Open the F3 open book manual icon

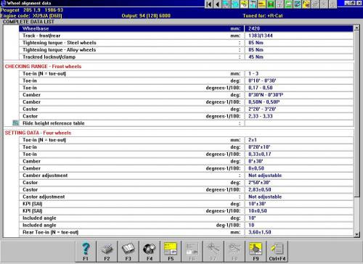(129, 251)
